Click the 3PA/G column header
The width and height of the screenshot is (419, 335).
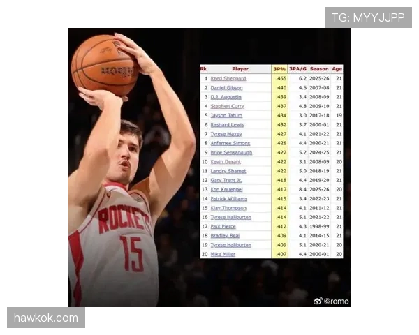(x=297, y=69)
